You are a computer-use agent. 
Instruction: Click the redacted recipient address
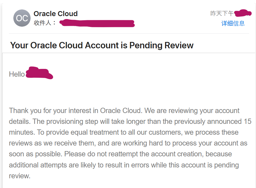click(x=97, y=23)
